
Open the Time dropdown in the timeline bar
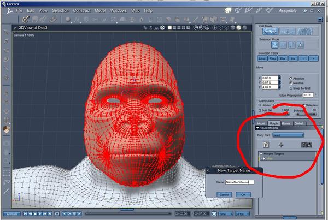click(x=226, y=214)
